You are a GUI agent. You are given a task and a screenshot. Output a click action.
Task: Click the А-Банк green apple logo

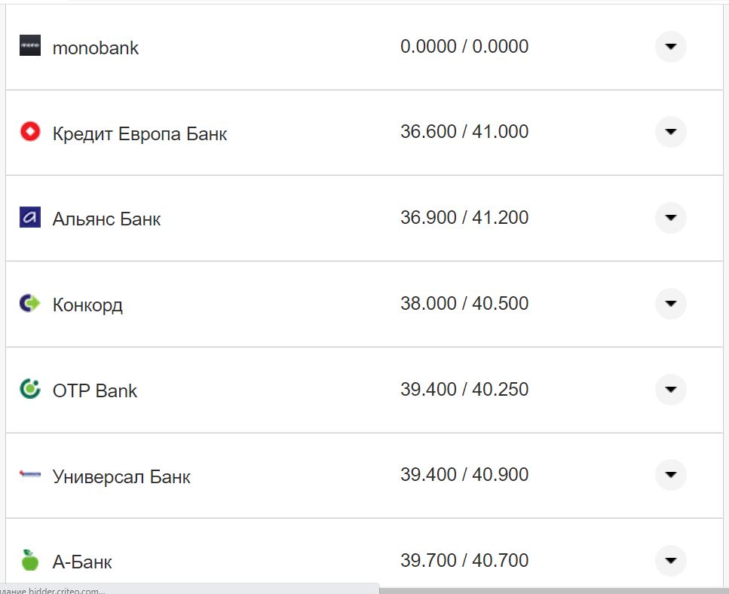tap(30, 560)
